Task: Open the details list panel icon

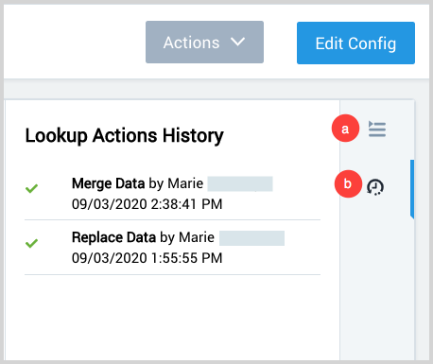Action: (377, 130)
